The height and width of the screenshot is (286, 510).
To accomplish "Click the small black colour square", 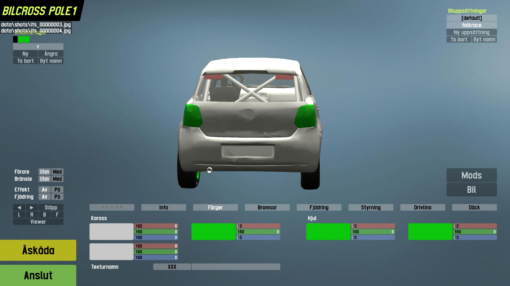I will point(15,39).
